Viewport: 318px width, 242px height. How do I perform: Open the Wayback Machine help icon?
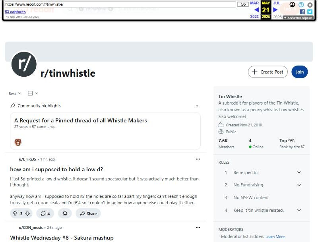[301, 4]
